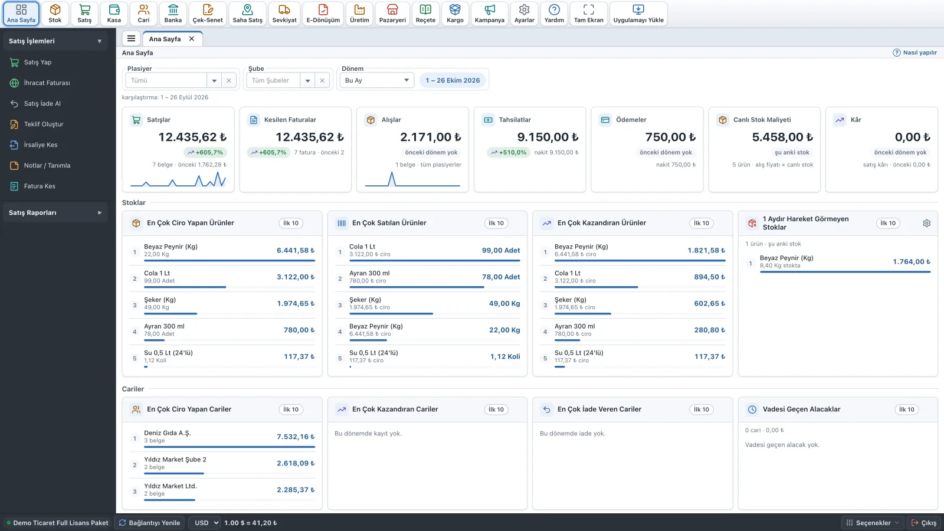Open the Çek-Senet module
Image resolution: width=944 pixels, height=531 pixels.
(x=208, y=14)
